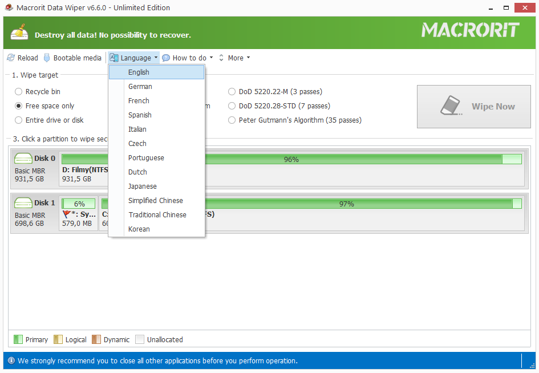The height and width of the screenshot is (373, 539).
Task: Switch language to French
Action: pos(157,101)
